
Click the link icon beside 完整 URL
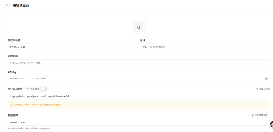point(27,89)
